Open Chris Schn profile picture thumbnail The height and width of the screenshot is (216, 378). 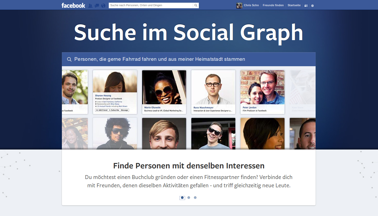click(x=239, y=5)
